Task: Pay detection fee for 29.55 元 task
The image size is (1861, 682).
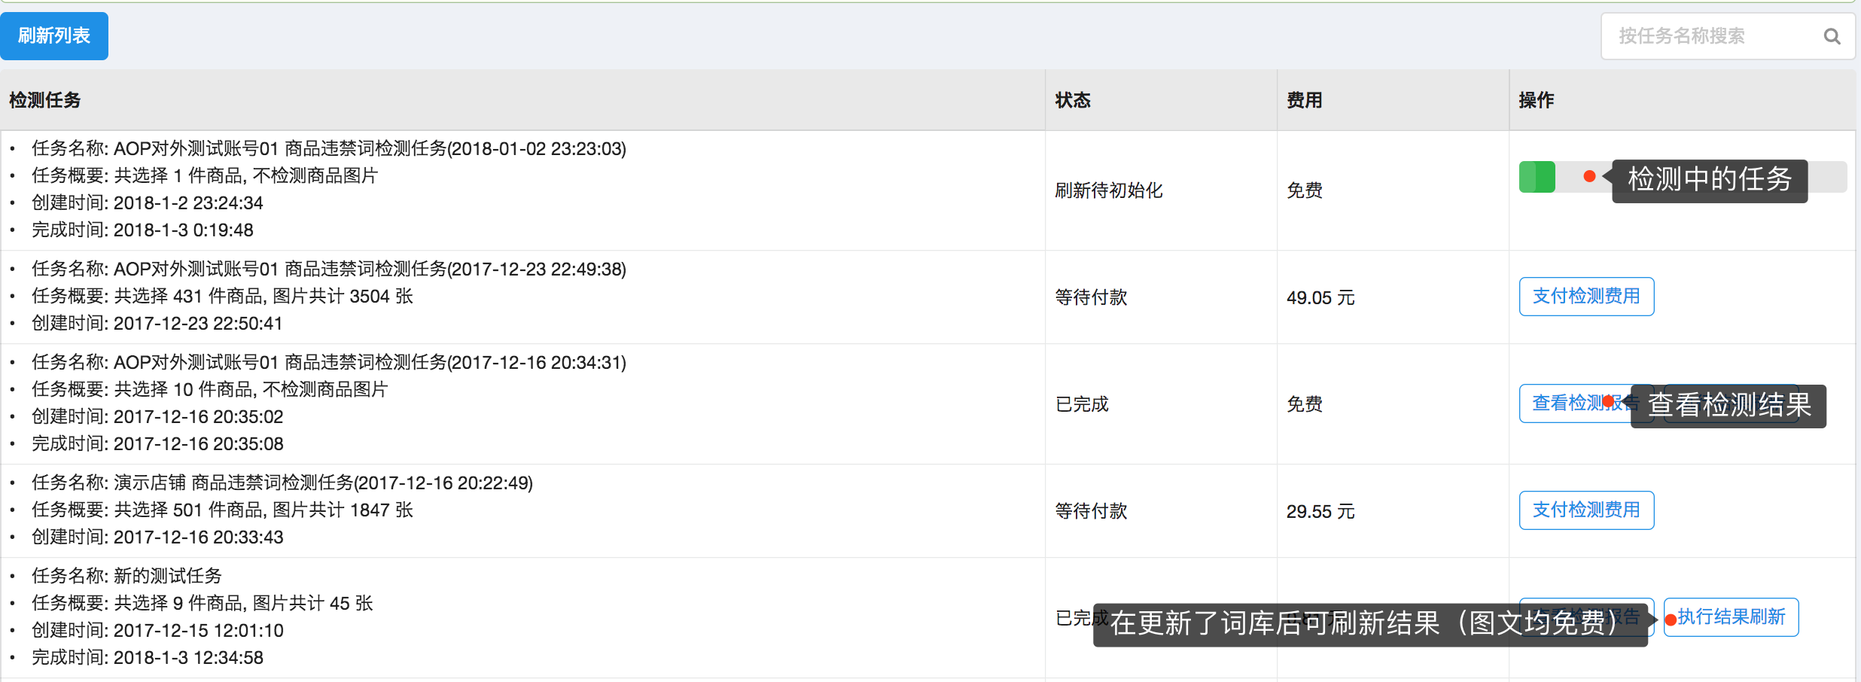Action: tap(1586, 510)
